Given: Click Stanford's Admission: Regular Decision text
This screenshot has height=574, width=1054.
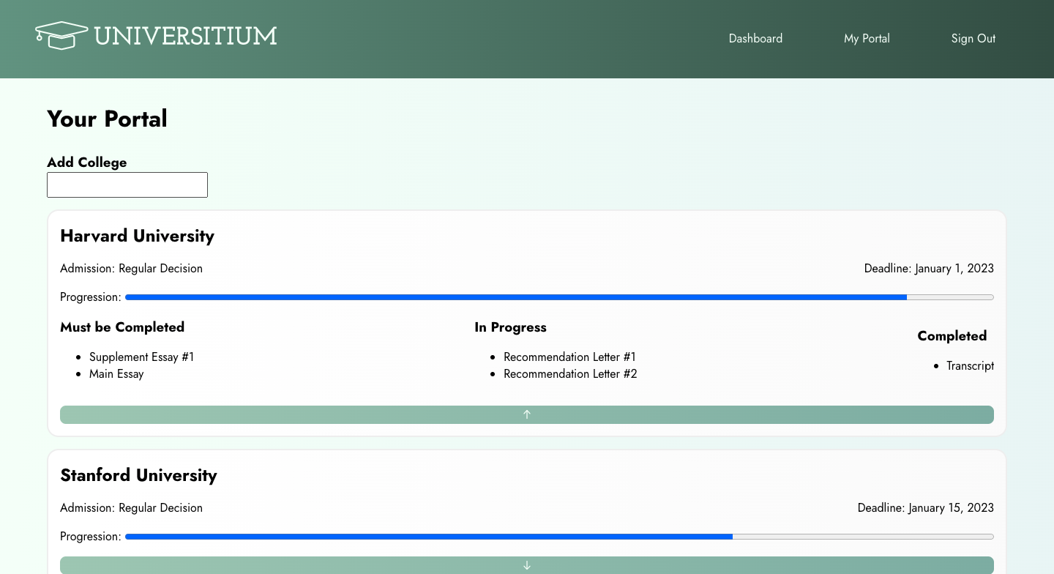Looking at the screenshot, I should (131, 508).
